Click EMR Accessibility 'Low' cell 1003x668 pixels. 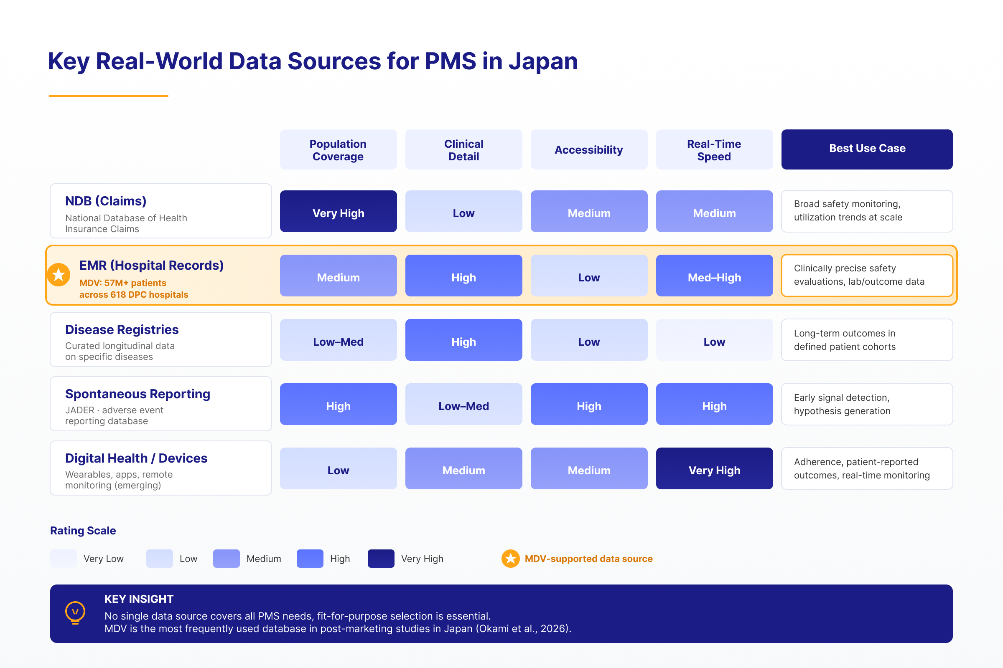pyautogui.click(x=589, y=276)
